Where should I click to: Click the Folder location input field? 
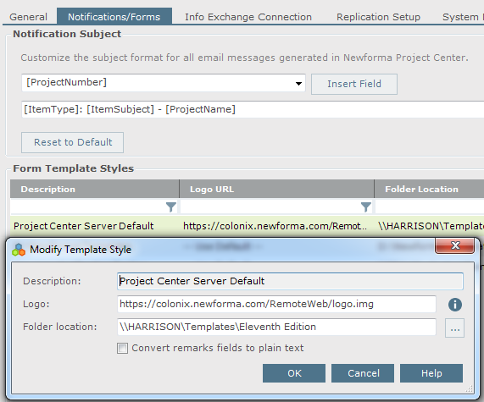pyautogui.click(x=276, y=327)
